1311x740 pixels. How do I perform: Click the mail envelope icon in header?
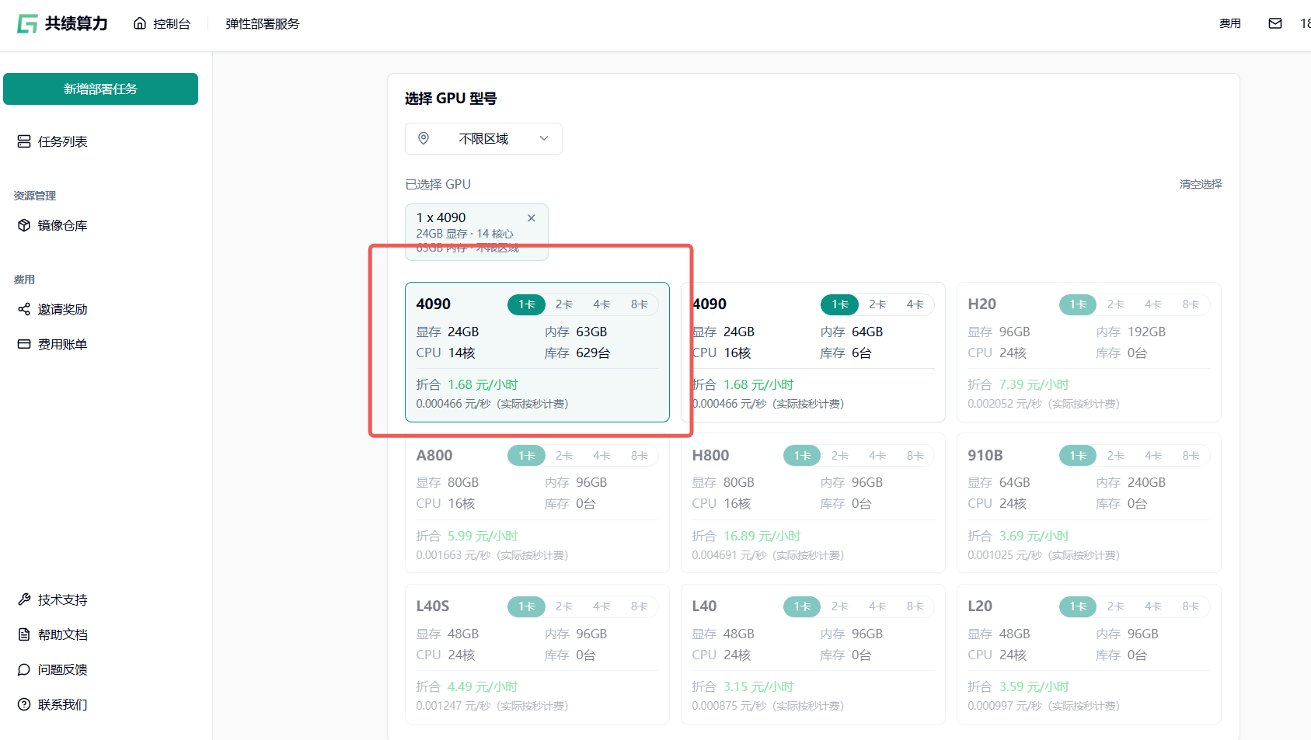pos(1275,23)
